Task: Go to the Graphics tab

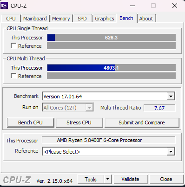Action: (105, 19)
